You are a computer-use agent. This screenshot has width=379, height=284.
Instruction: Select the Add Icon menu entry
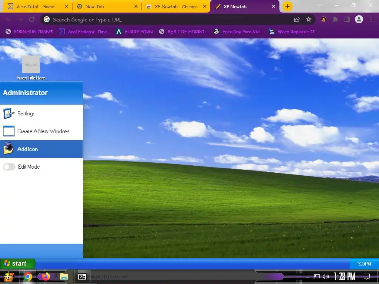pyautogui.click(x=41, y=149)
